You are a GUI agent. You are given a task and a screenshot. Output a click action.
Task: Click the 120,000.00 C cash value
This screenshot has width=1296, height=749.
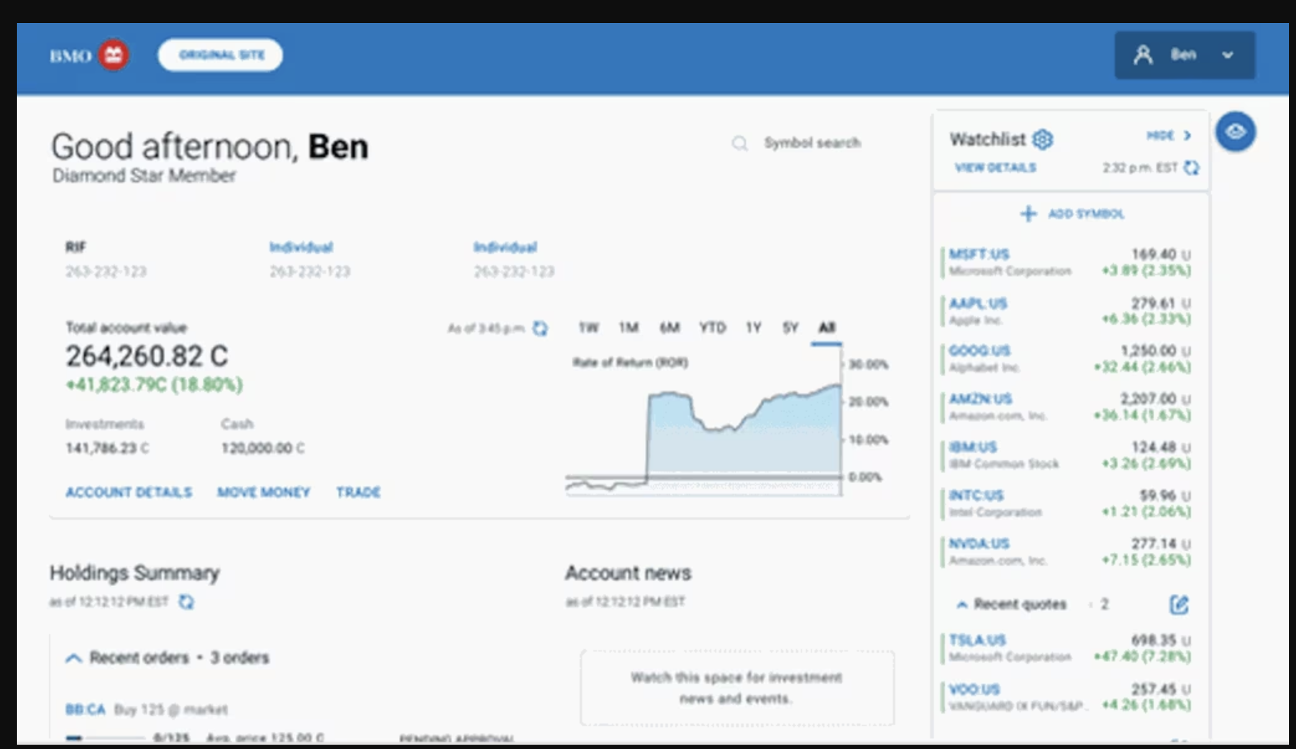point(263,448)
